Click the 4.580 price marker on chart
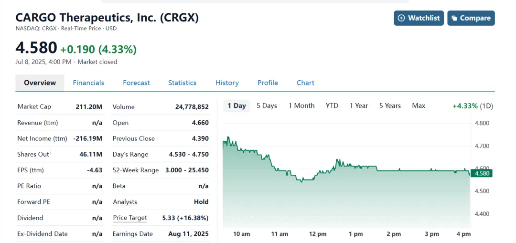The width and height of the screenshot is (516, 243). click(x=482, y=173)
